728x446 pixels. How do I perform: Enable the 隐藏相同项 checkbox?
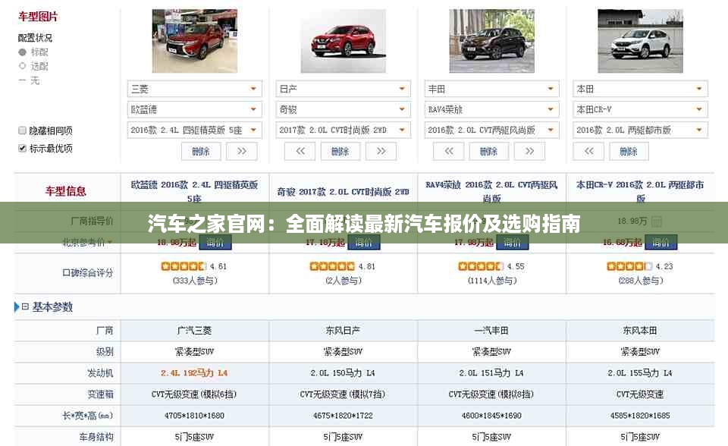click(x=23, y=130)
